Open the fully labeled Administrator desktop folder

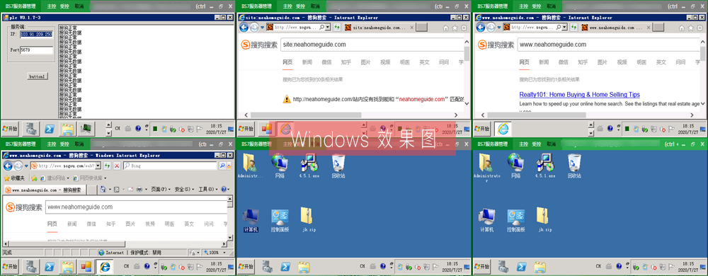point(487,168)
